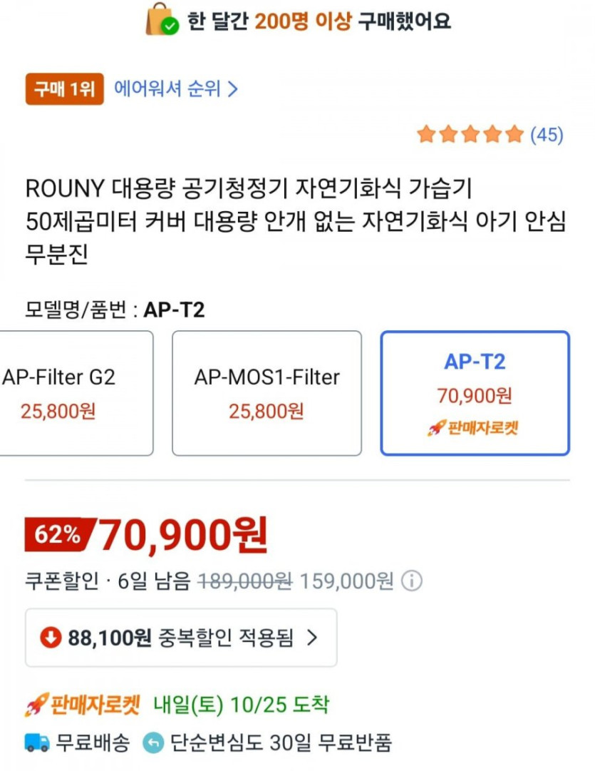Tap the 70,900원 sale price
This screenshot has width=595, height=771.
click(x=182, y=534)
